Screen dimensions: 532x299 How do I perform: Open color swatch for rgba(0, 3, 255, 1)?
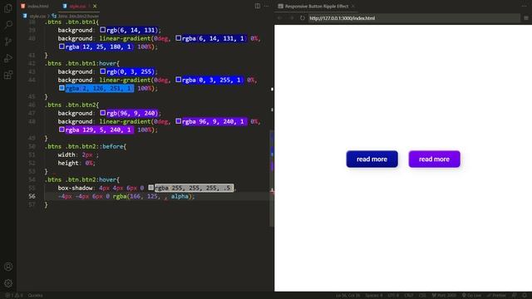click(x=178, y=80)
